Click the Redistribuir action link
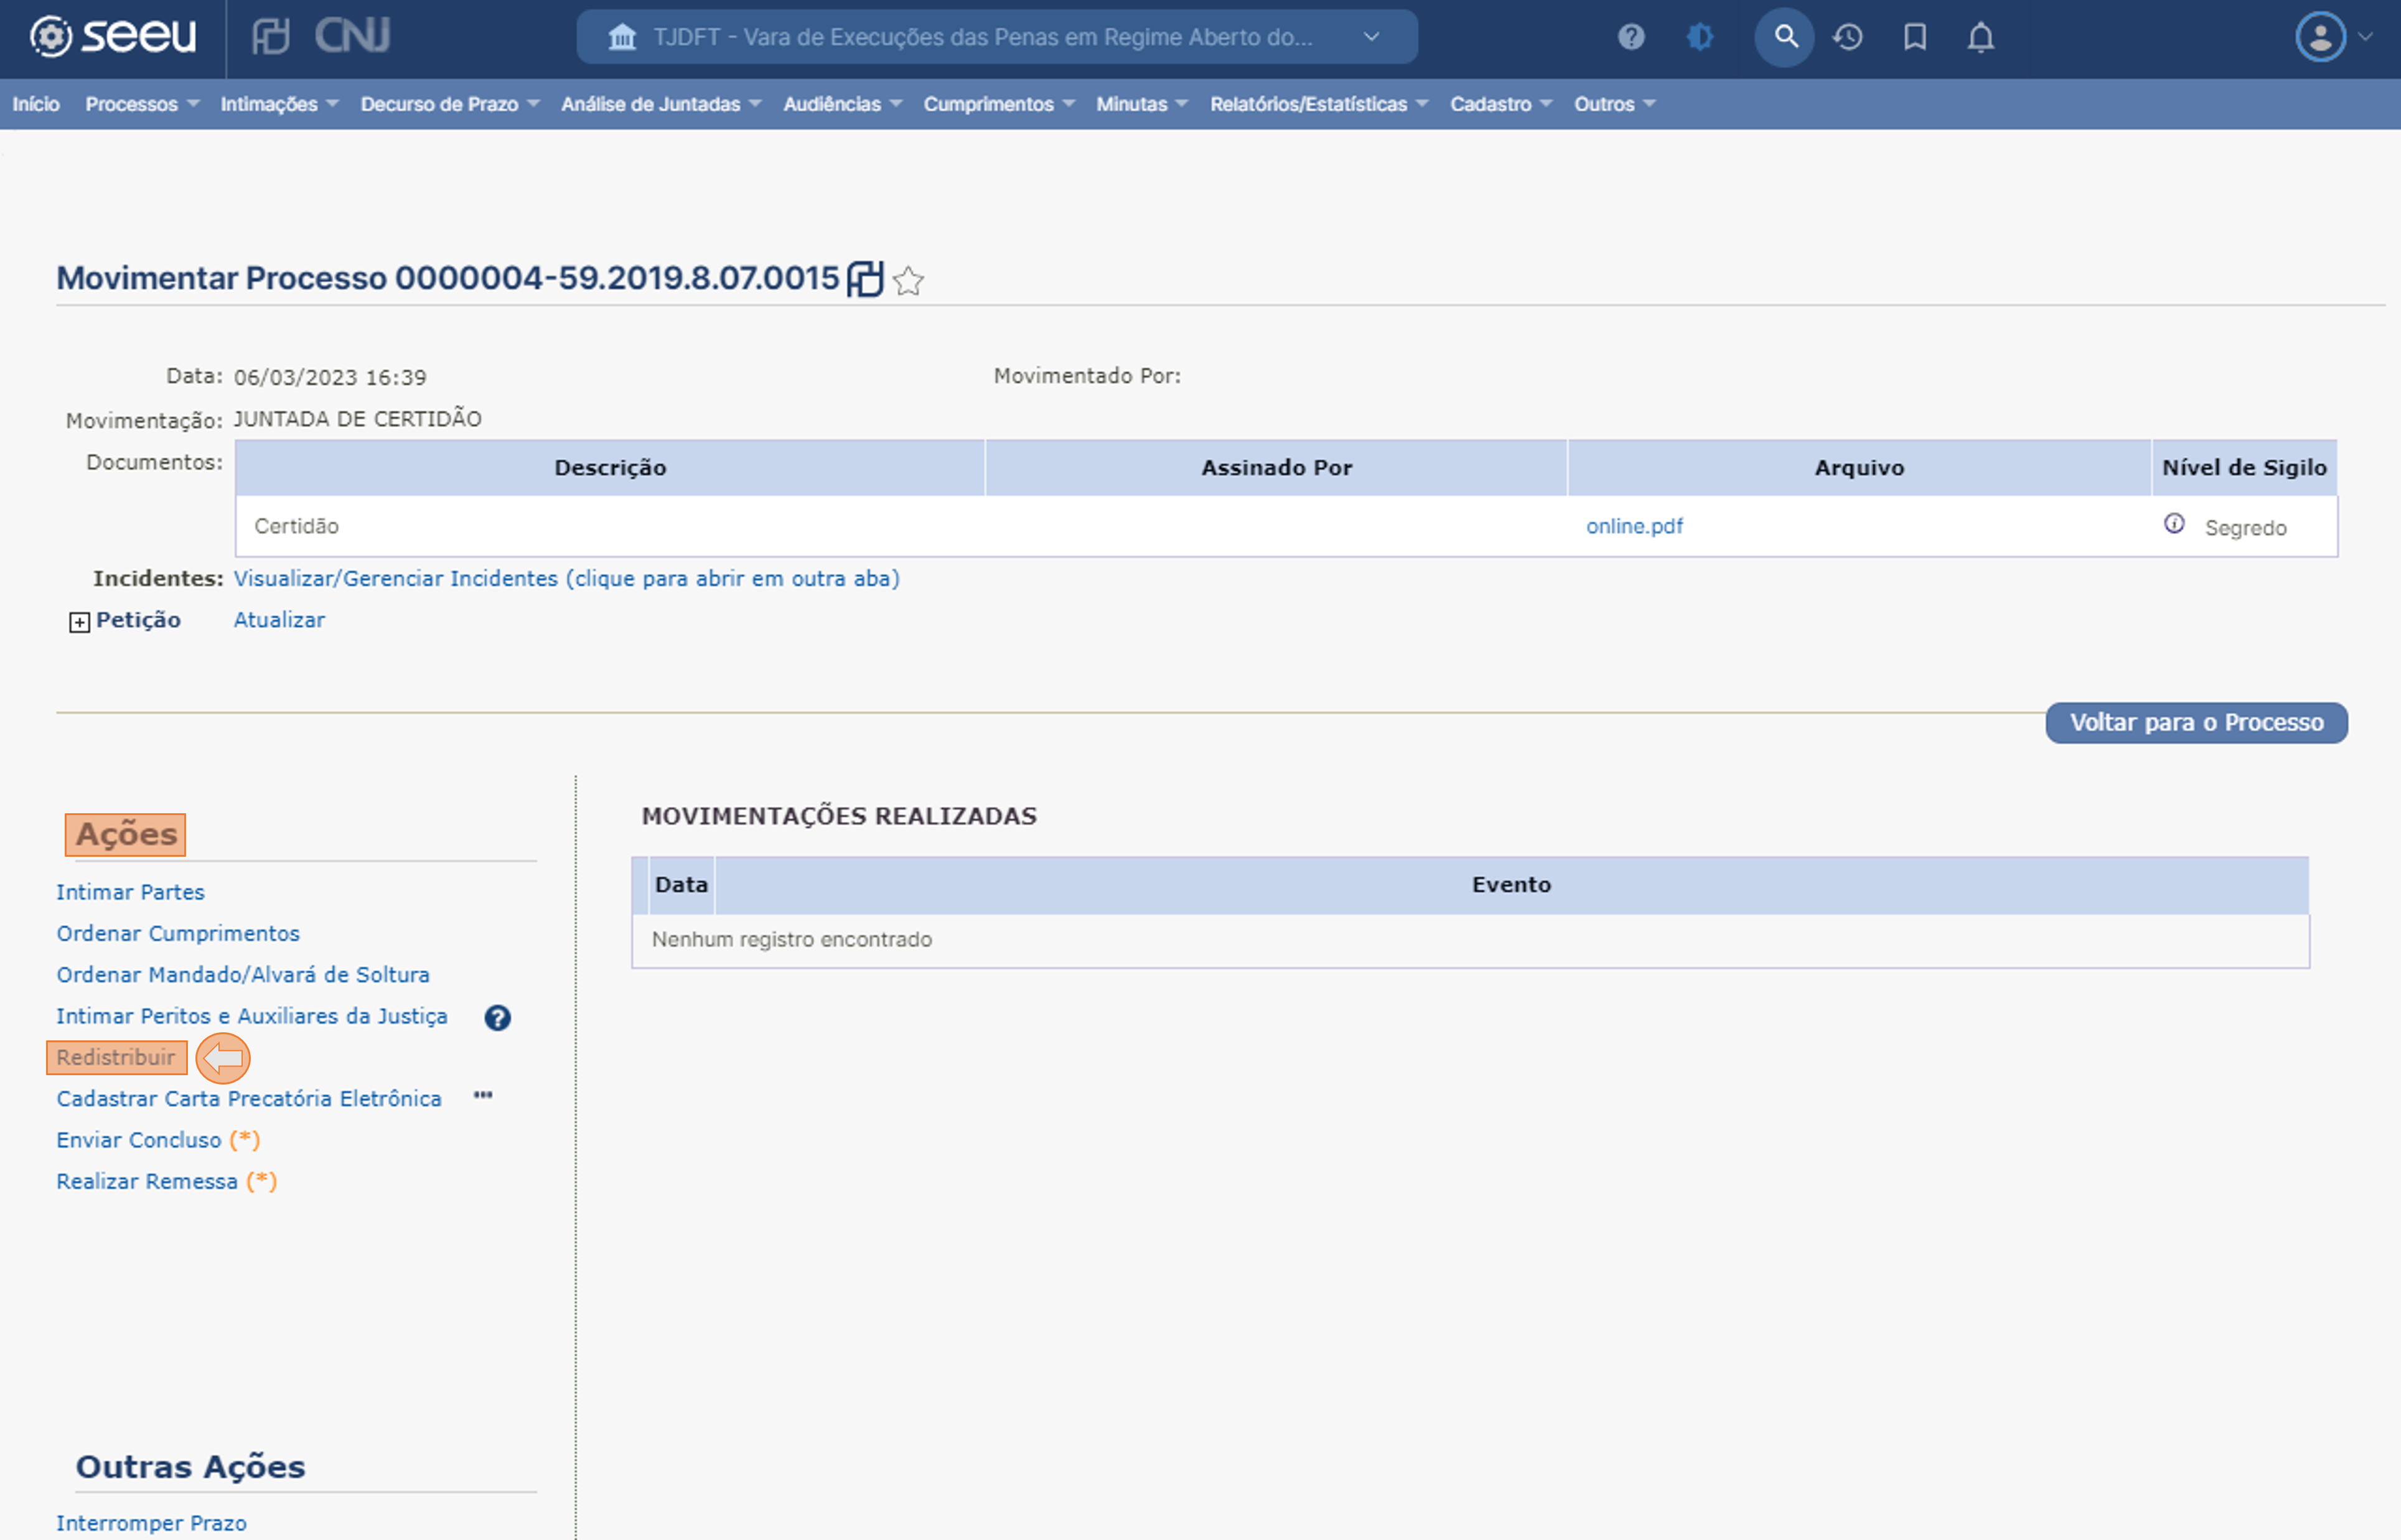 pos(116,1057)
